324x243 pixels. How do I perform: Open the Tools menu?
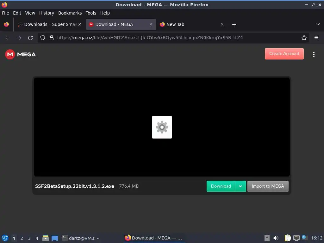tap(91, 13)
